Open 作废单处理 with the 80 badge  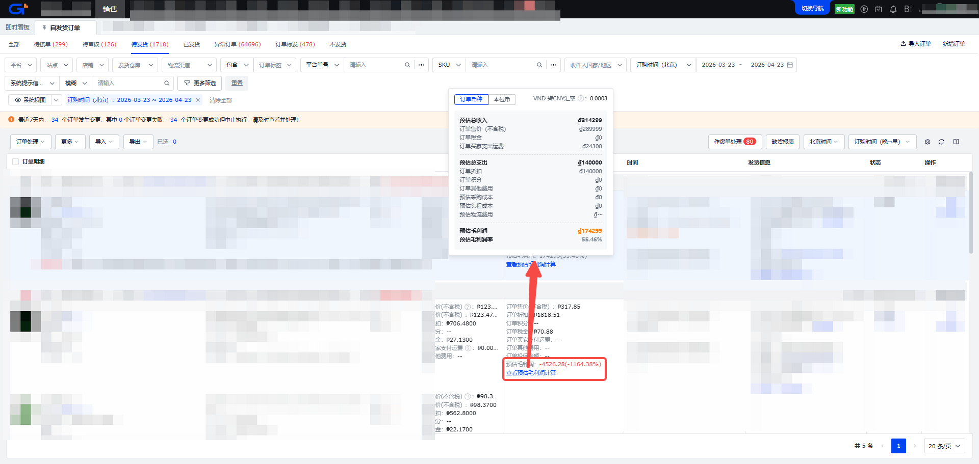pyautogui.click(x=735, y=142)
